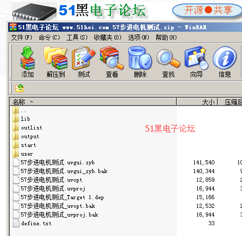Click file icon of 57步进电机测试_uvproj.bak
Viewport: 242px width, 236px height.
(x=16, y=214)
